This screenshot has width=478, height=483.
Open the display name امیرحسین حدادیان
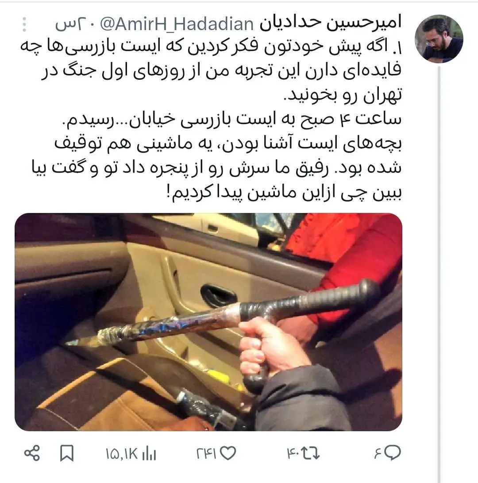331,23
